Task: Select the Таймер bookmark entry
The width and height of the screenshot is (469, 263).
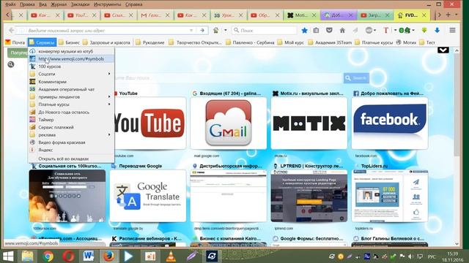Action: [71, 120]
